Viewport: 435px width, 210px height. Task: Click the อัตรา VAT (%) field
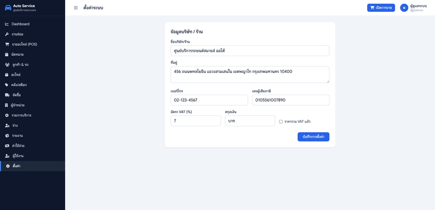pos(196,121)
